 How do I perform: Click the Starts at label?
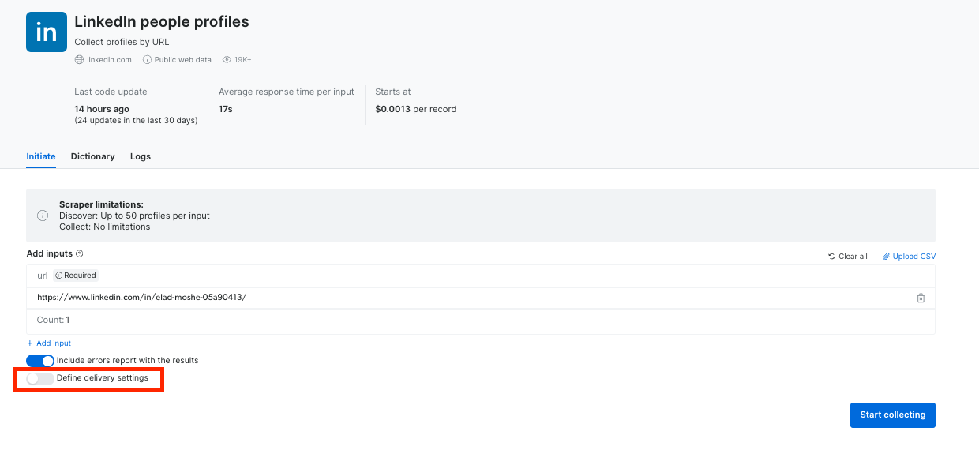tap(393, 92)
